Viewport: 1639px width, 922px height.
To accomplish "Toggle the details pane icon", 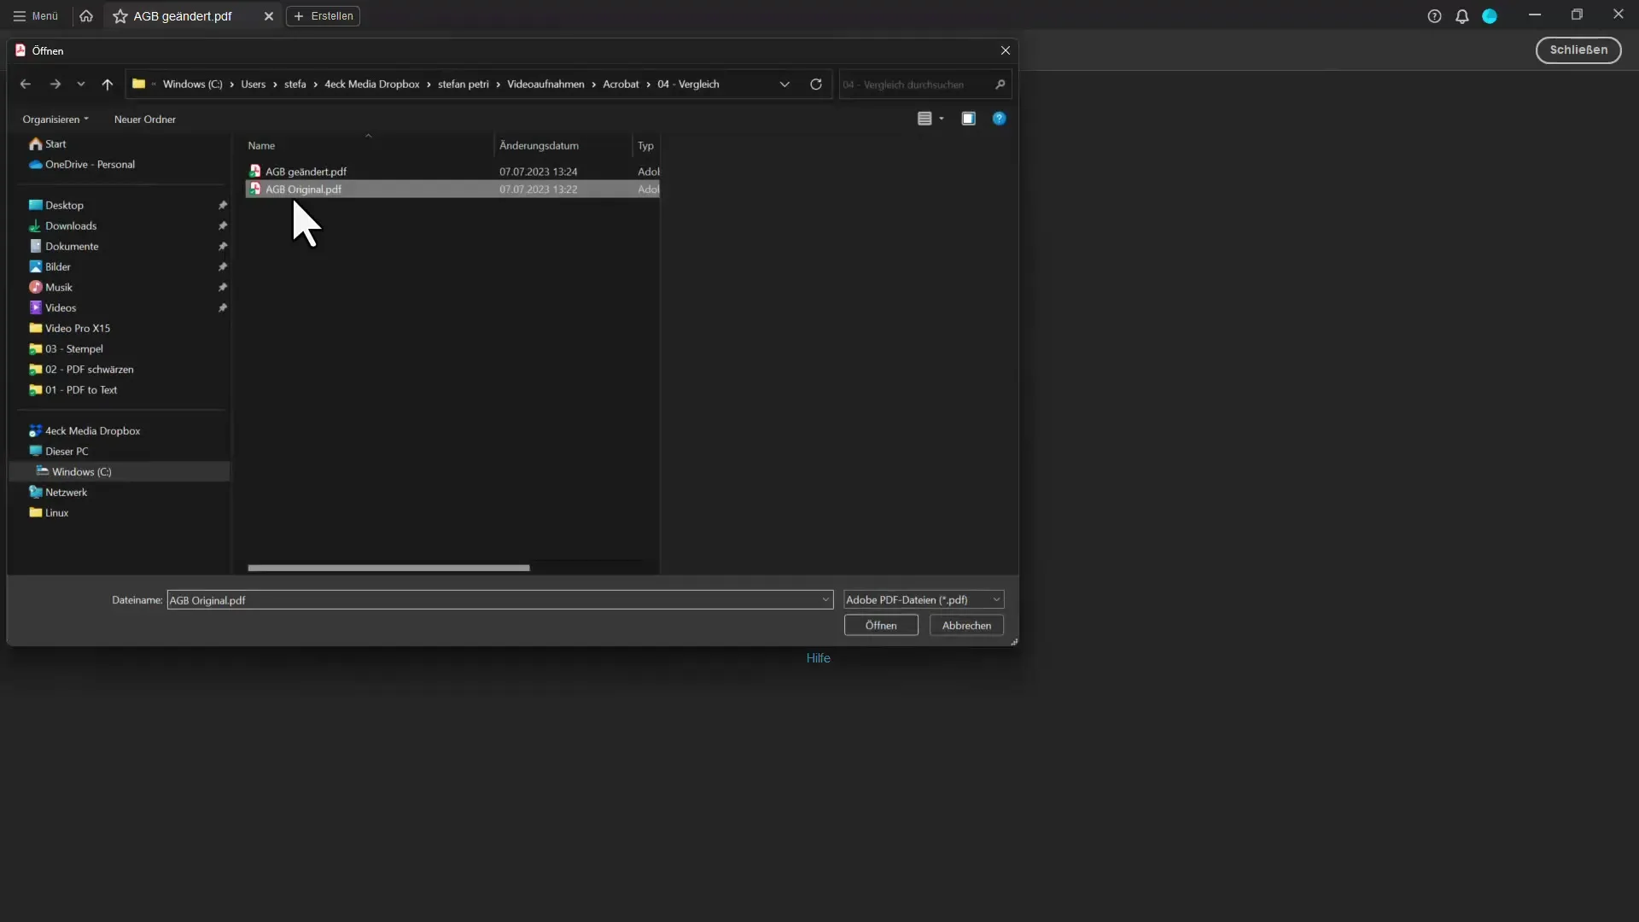I will pos(967,118).
